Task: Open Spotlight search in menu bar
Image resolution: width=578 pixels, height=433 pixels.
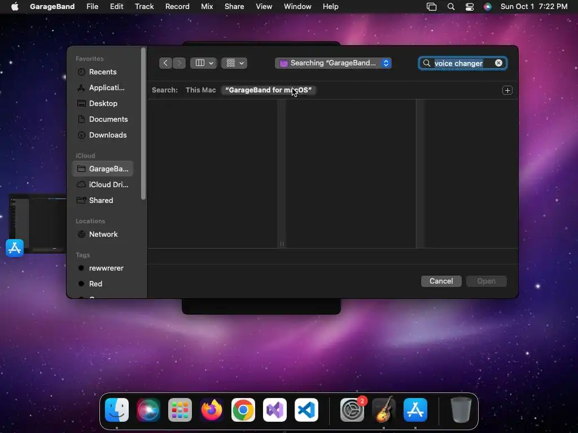Action: [x=451, y=7]
